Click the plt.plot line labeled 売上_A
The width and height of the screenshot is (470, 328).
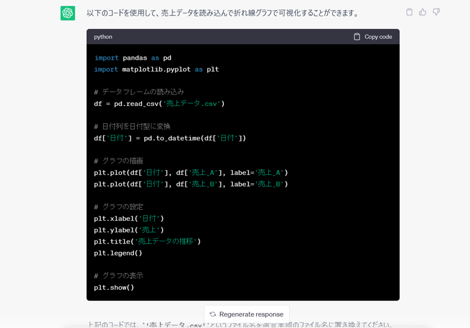[x=191, y=173]
